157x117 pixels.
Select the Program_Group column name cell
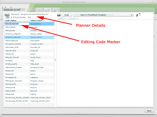click(x=42, y=81)
